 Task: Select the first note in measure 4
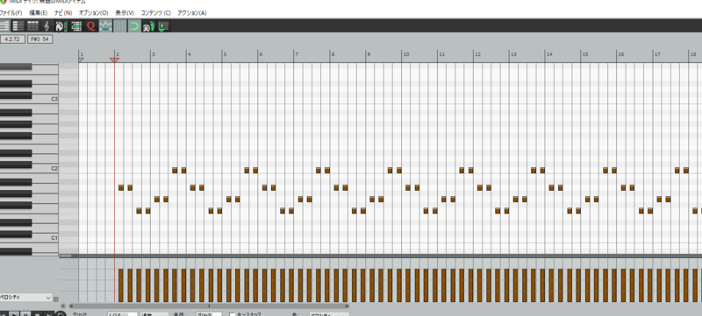pos(192,187)
